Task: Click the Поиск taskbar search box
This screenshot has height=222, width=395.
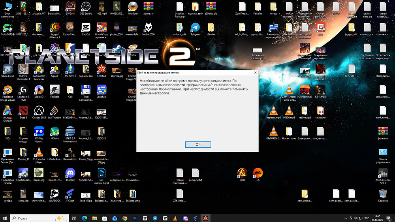Action: pyautogui.click(x=39, y=218)
